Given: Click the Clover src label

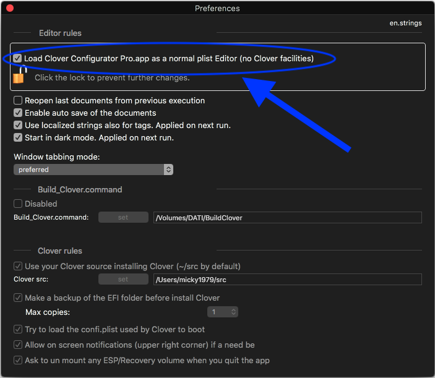Looking at the screenshot, I should 31,279.
